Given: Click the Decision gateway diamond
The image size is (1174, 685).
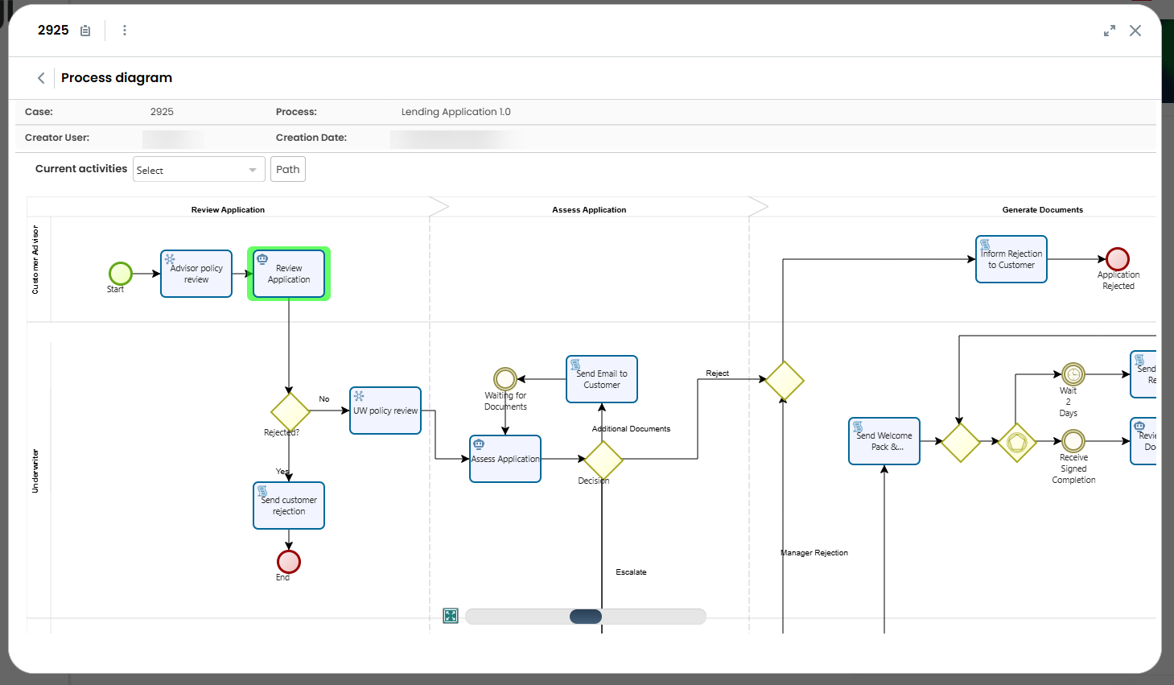Looking at the screenshot, I should [603, 459].
